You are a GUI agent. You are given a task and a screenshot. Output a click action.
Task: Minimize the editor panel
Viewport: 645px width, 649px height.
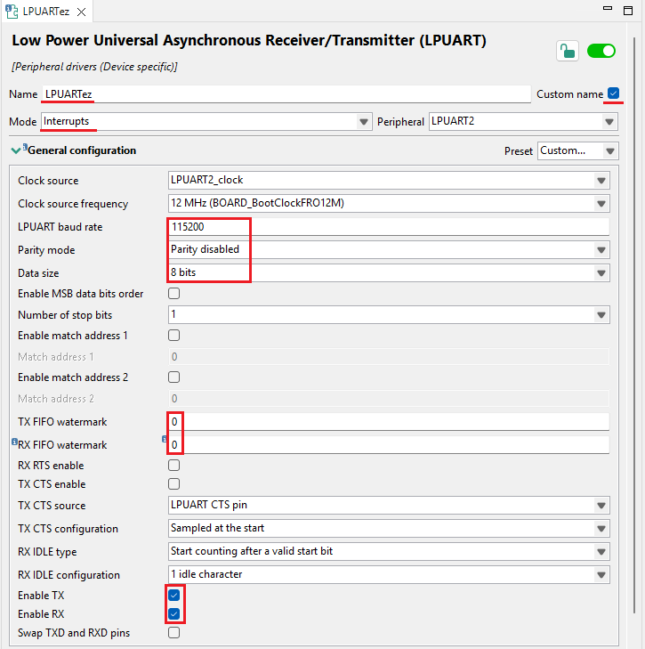607,11
